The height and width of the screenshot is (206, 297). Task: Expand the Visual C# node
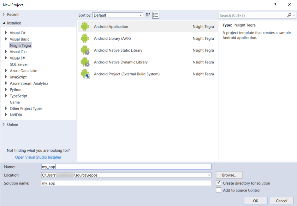(x=6, y=33)
